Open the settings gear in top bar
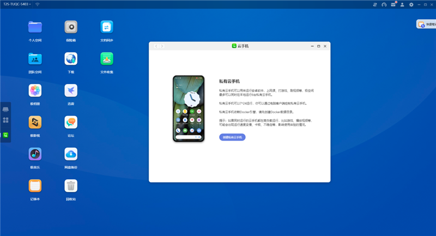The image size is (436, 236). point(411,4)
